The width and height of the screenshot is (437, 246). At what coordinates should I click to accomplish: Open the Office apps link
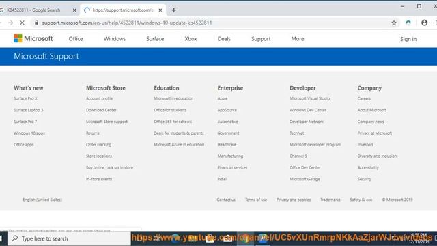[x=24, y=144]
